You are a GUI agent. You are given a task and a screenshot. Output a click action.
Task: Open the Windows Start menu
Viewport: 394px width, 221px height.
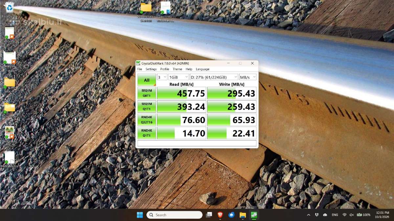(140, 215)
